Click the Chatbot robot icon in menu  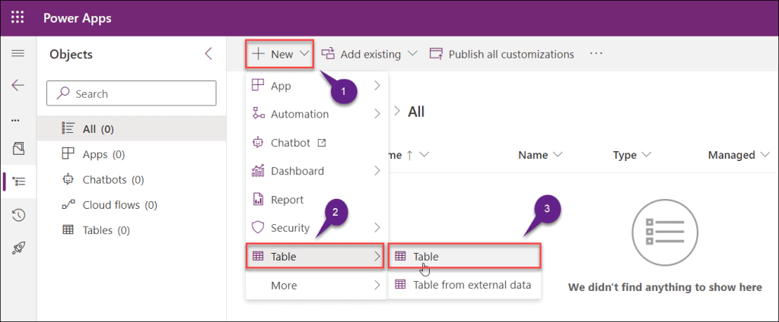(258, 143)
